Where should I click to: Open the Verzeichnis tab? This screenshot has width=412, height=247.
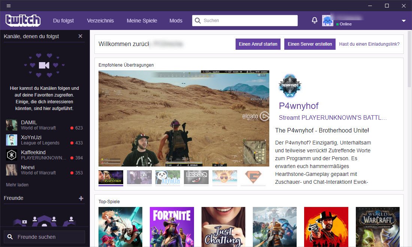click(x=100, y=21)
